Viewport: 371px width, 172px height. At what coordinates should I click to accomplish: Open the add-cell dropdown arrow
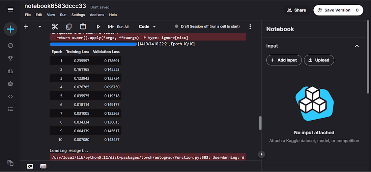40,27
